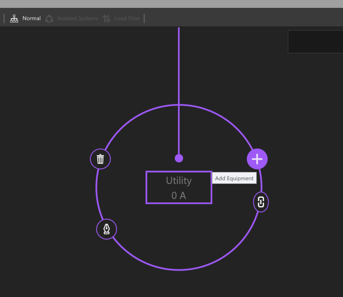Click the Utility connection node dot
The image size is (343, 297).
pyautogui.click(x=179, y=158)
